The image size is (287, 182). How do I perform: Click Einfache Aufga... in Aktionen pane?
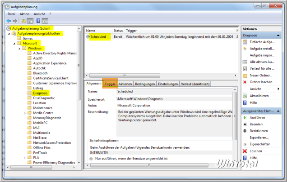[x=262, y=42]
